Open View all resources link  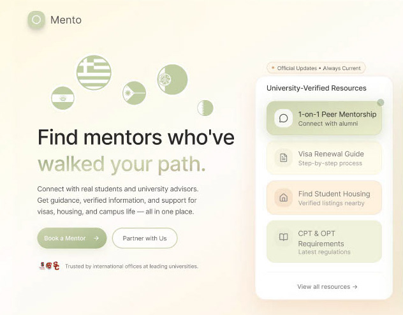click(327, 287)
